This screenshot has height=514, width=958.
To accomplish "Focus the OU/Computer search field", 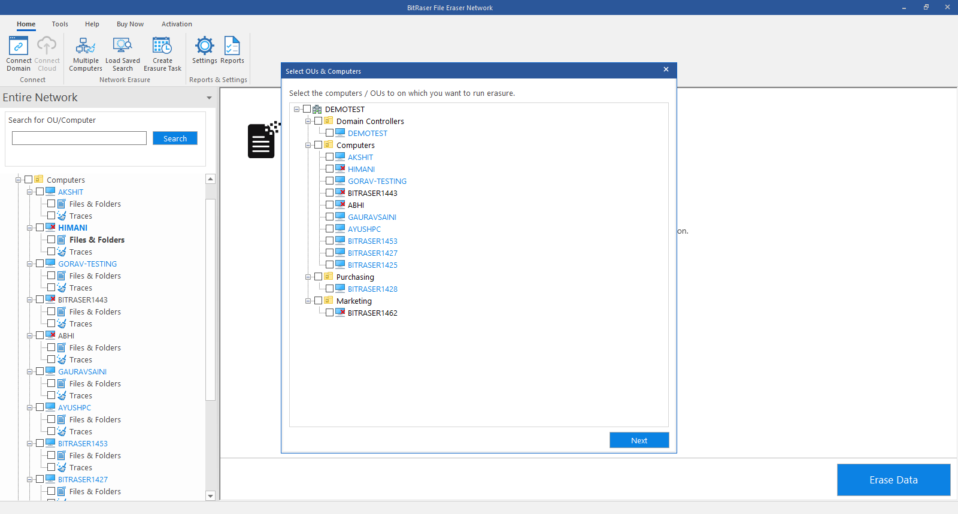I will point(79,138).
